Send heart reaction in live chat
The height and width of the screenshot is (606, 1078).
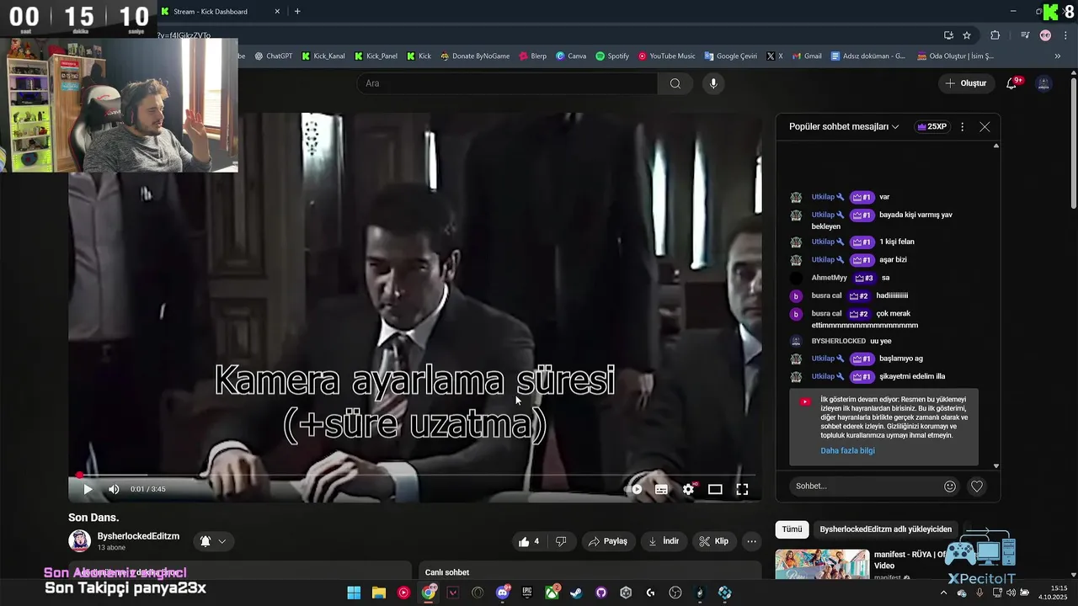[x=977, y=486]
